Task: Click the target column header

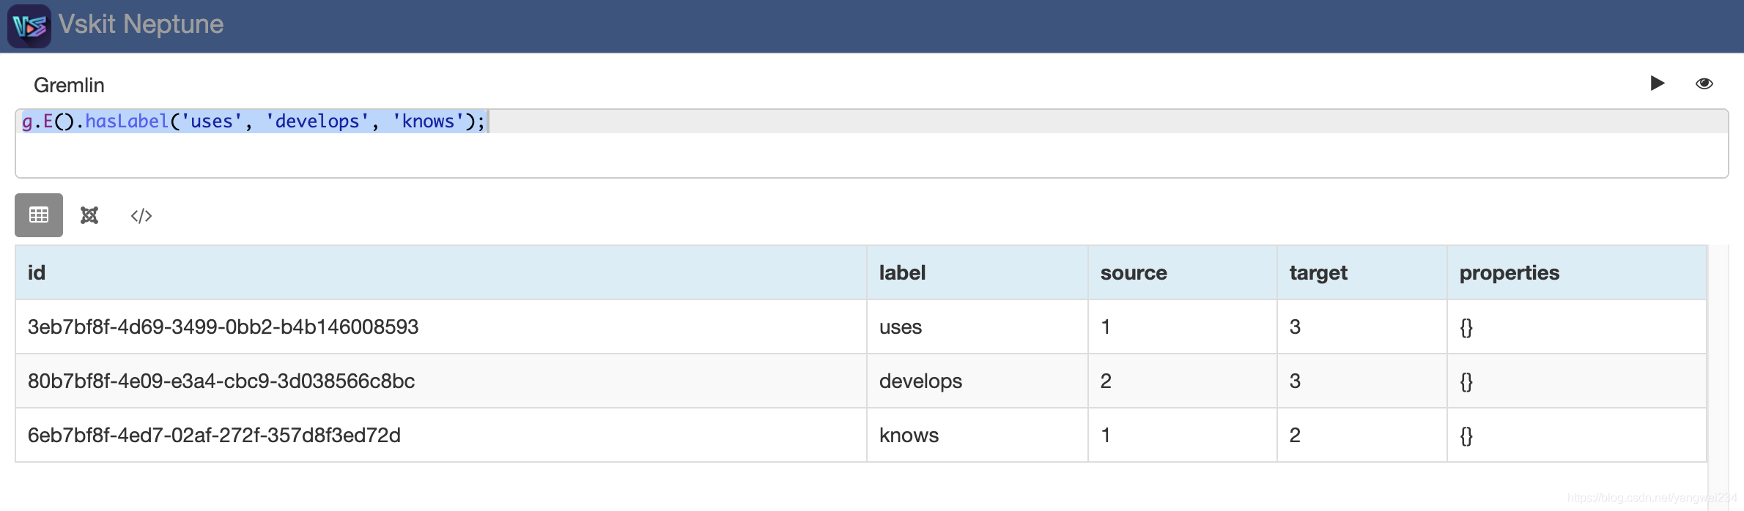Action: coord(1318,273)
